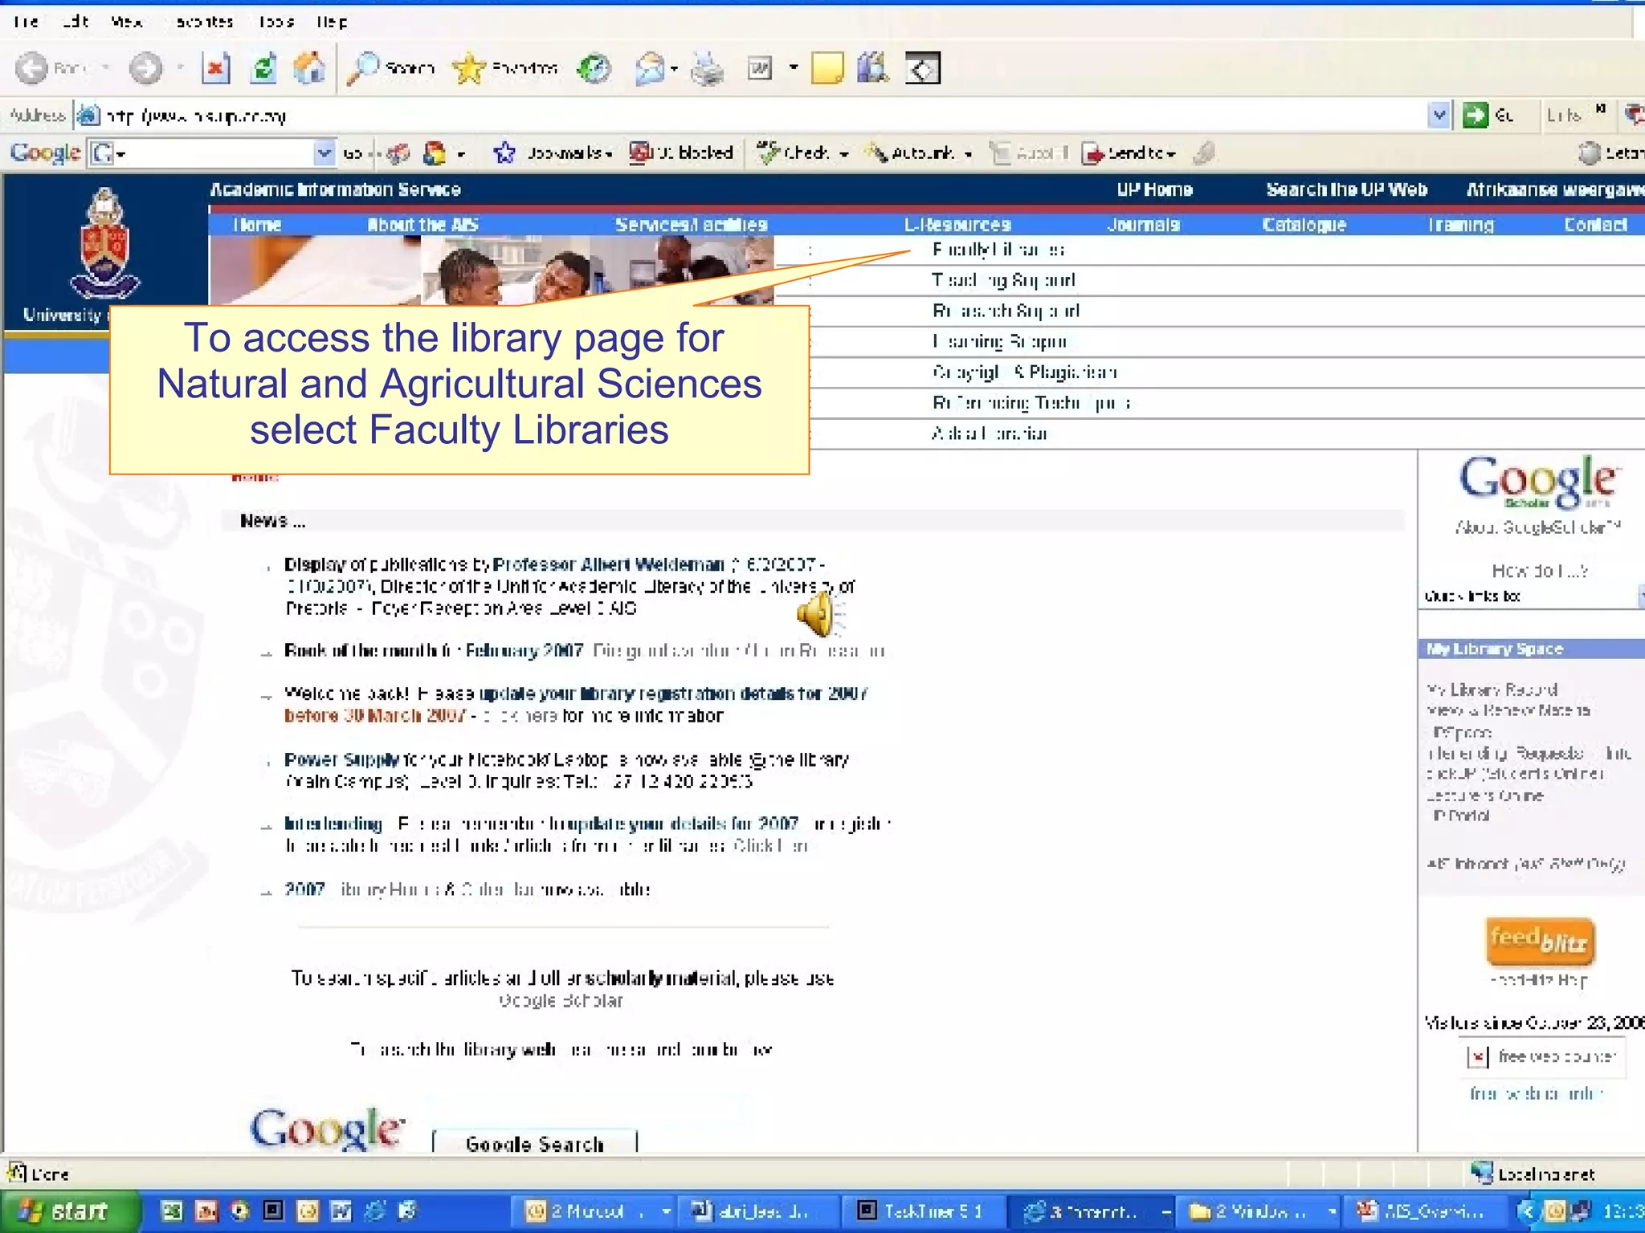This screenshot has height=1233, width=1645.
Task: Open the Google toolbar search box dropdown
Action: 324,153
